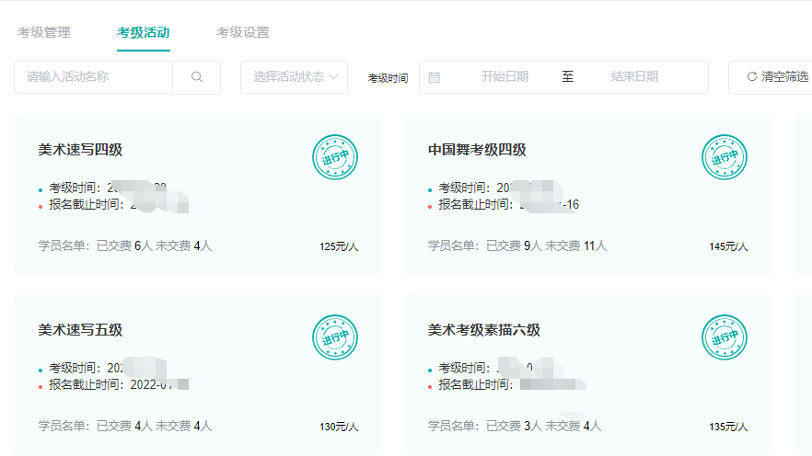Open the 美术考级素描六级 activity title
The height and width of the screenshot is (456, 812).
click(483, 330)
